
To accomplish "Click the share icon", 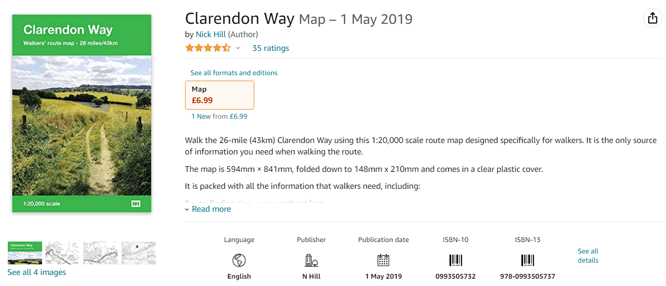I will 651,18.
